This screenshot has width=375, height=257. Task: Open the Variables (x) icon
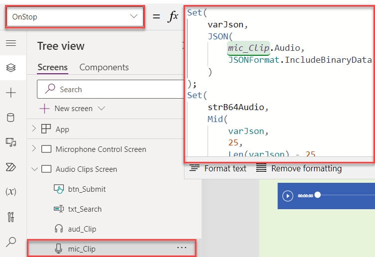click(x=11, y=192)
